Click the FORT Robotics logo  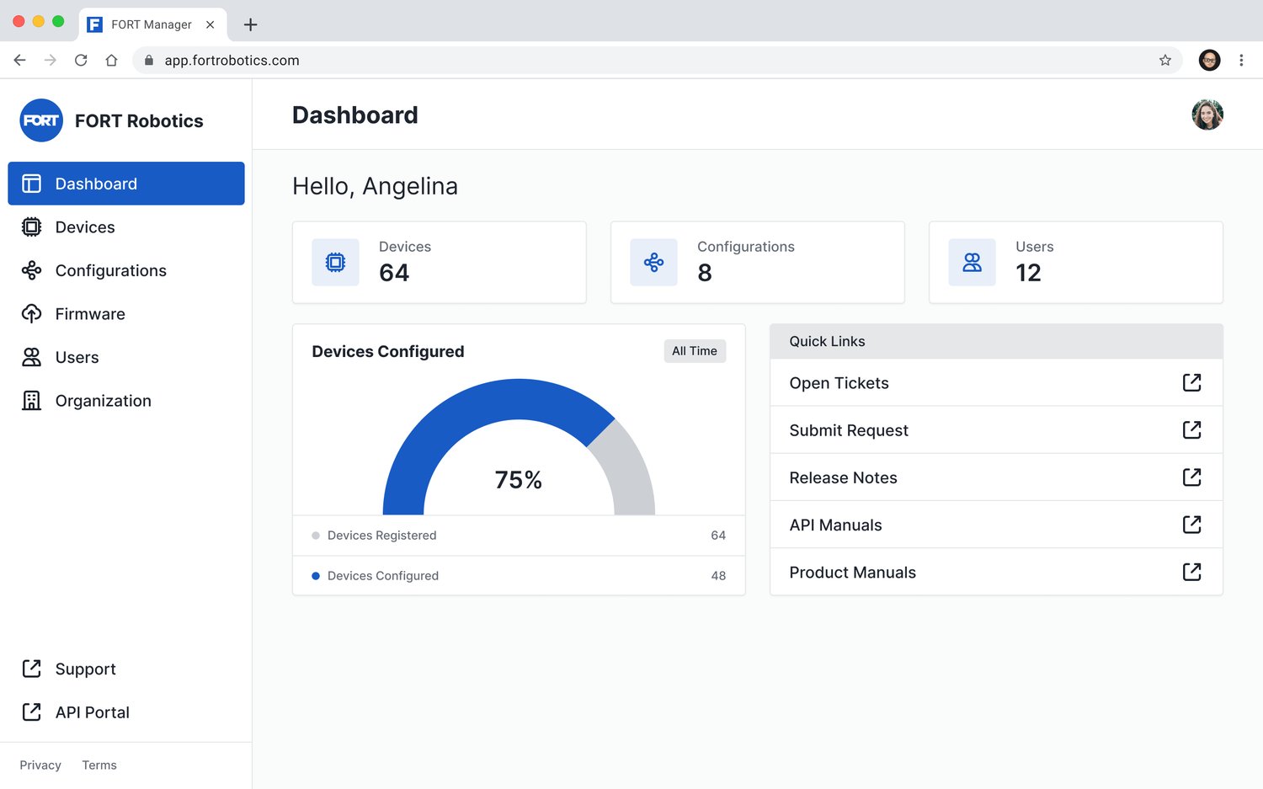click(40, 120)
